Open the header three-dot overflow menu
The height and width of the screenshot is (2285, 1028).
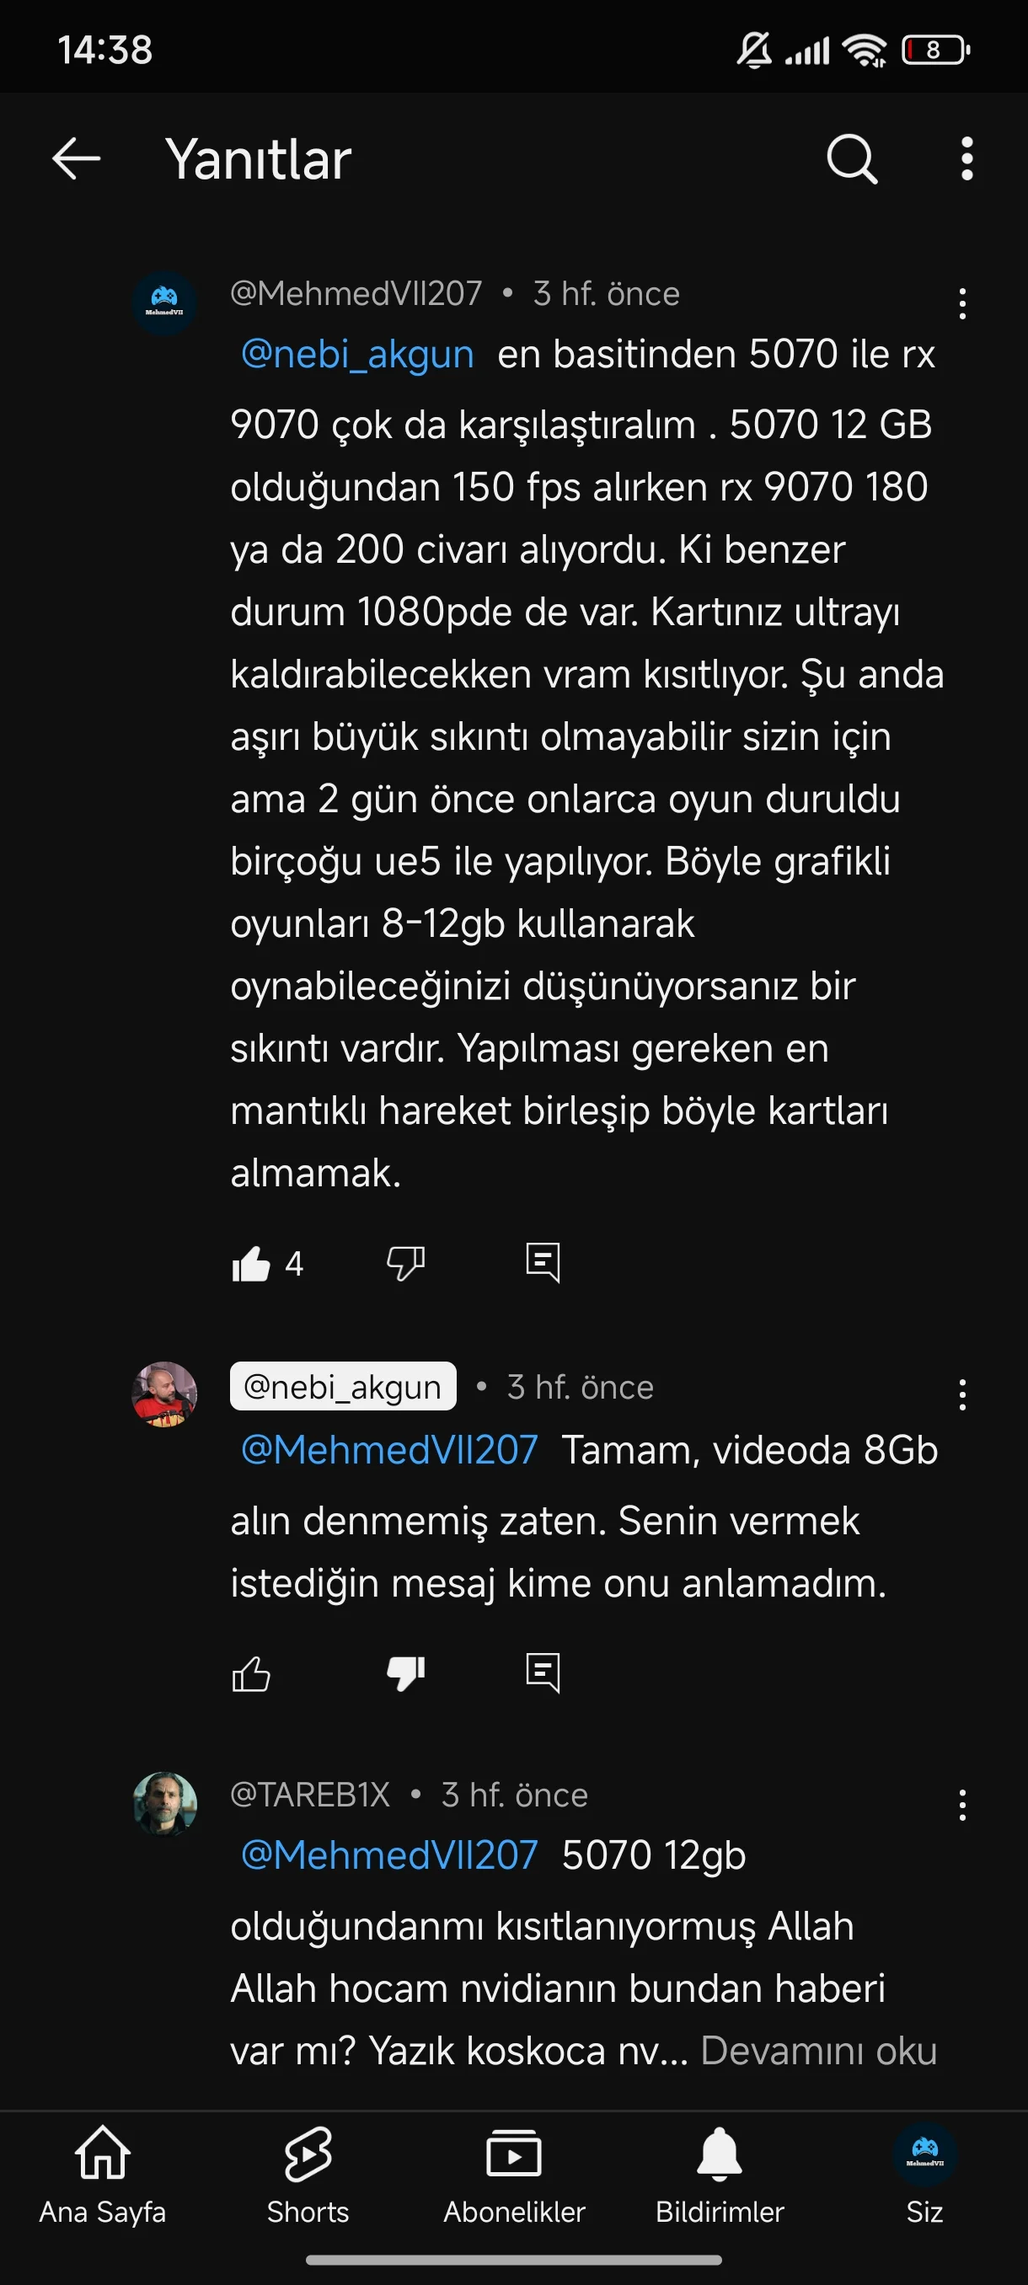click(x=966, y=160)
